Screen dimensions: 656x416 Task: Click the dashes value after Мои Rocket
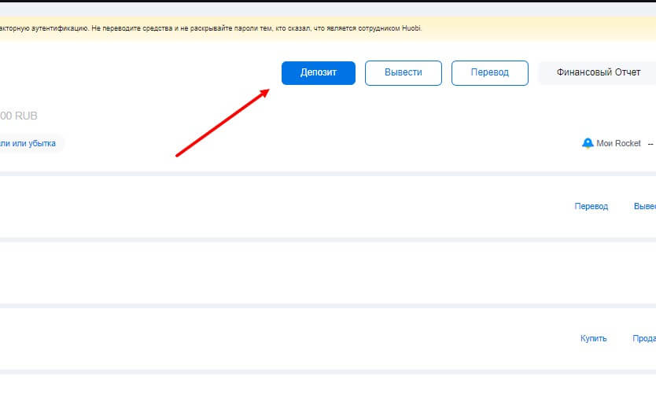pos(650,143)
